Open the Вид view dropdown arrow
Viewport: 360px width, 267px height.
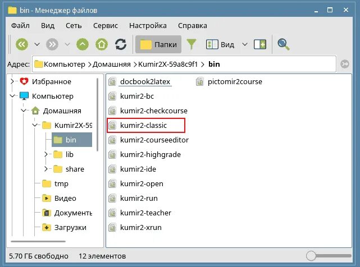pyautogui.click(x=245, y=44)
